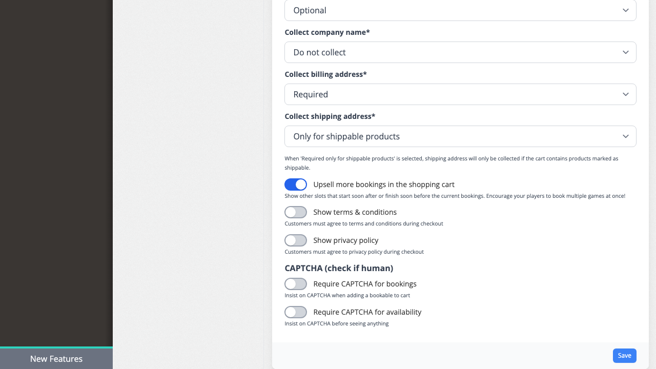The image size is (656, 369).
Task: Open the New Features panel
Action: tap(56, 359)
